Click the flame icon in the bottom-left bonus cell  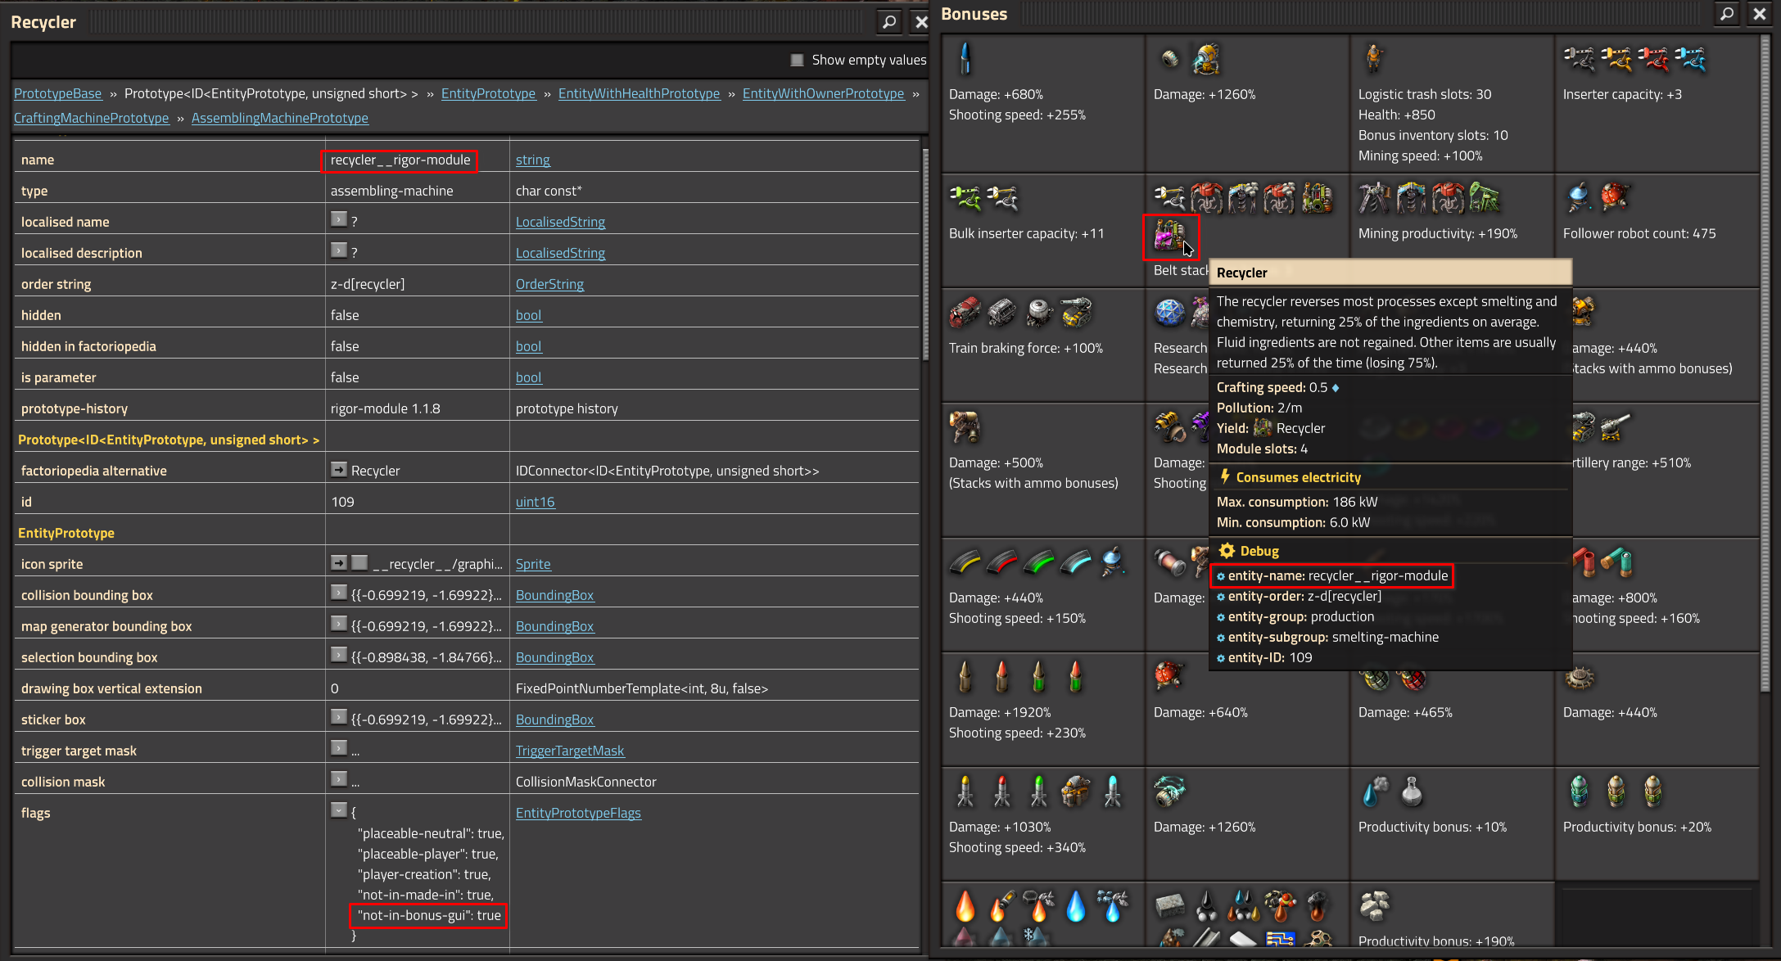tap(965, 906)
